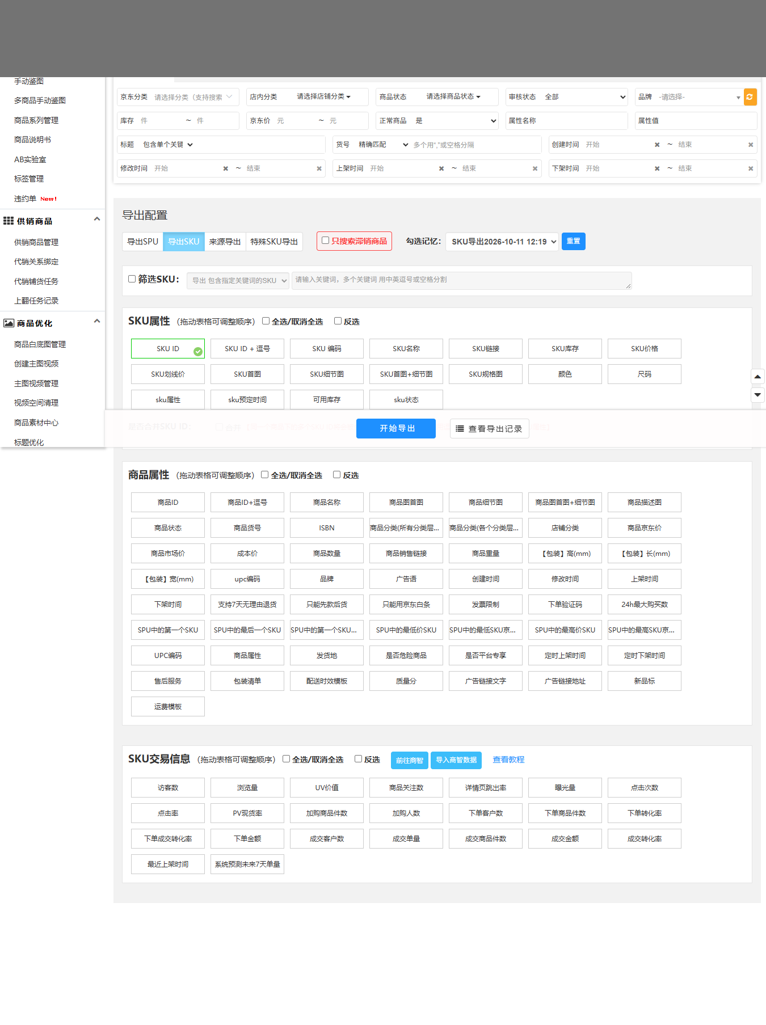Select the 导出SKU tab
766x1025 pixels.
183,242
